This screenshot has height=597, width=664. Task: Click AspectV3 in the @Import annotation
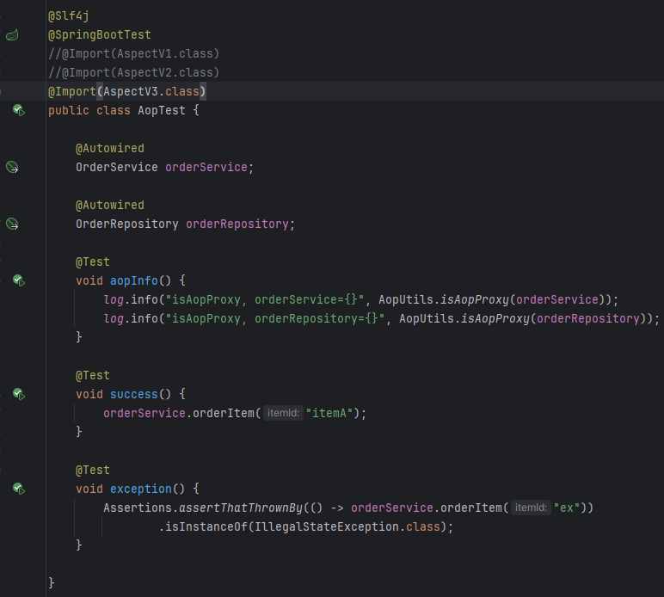131,91
